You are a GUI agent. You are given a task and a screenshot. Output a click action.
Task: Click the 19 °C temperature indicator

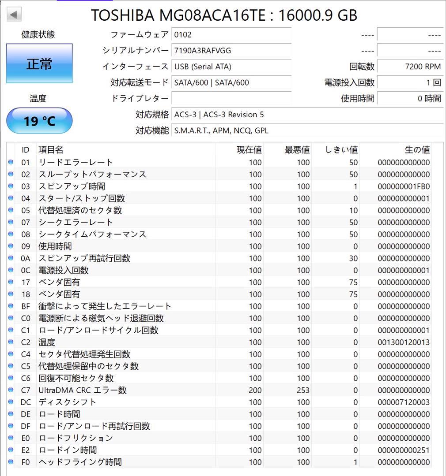click(39, 120)
